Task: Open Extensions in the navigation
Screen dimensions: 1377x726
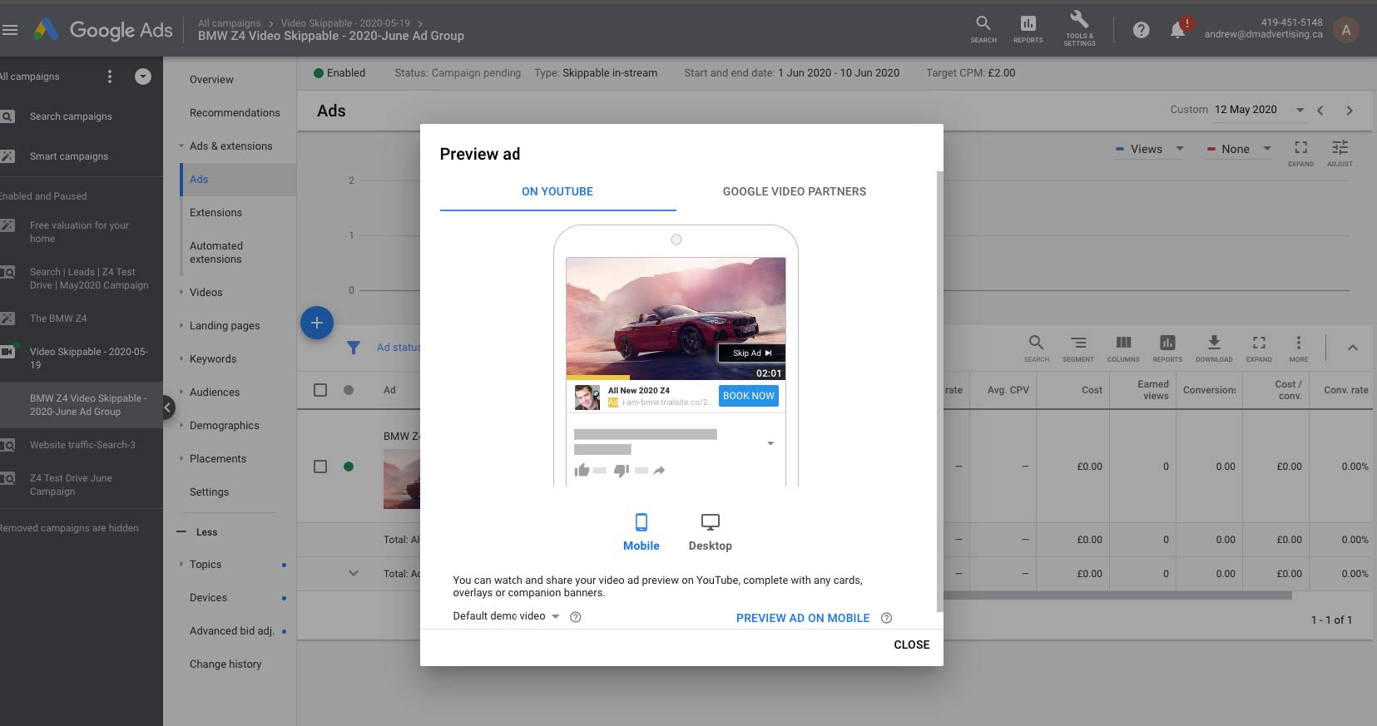Action: (x=215, y=213)
